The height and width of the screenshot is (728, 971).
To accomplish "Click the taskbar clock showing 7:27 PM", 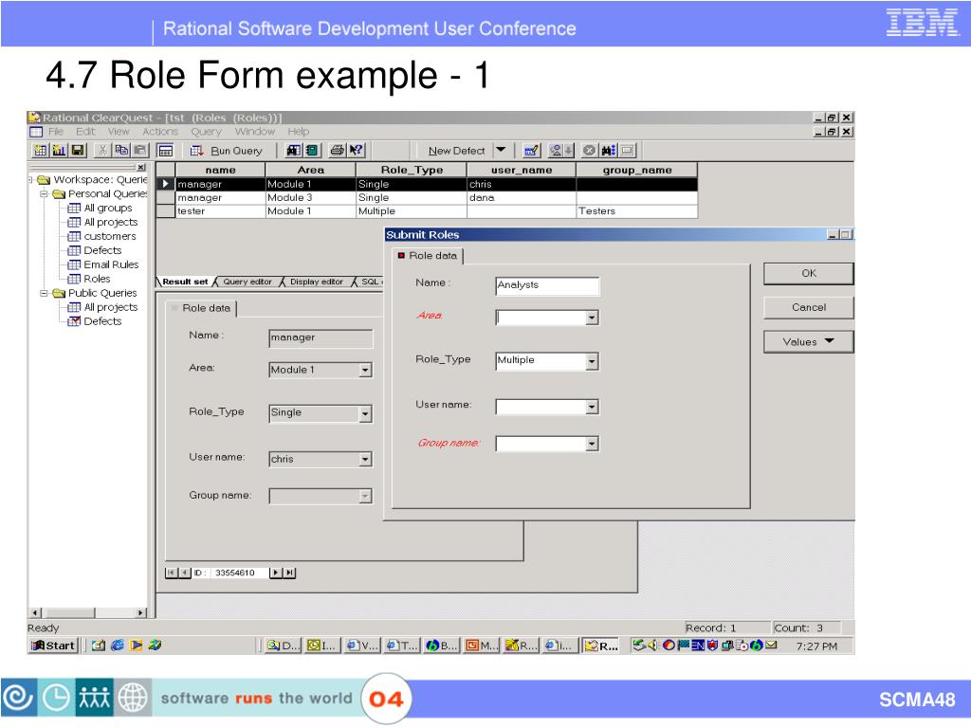I will pos(816,646).
